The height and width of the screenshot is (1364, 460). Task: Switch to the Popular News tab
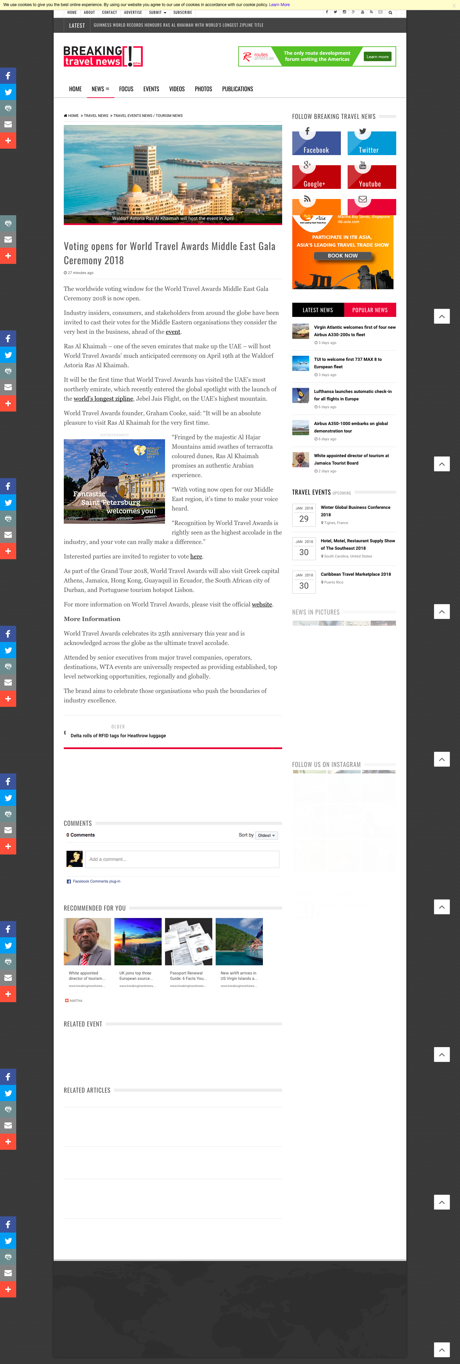[370, 310]
